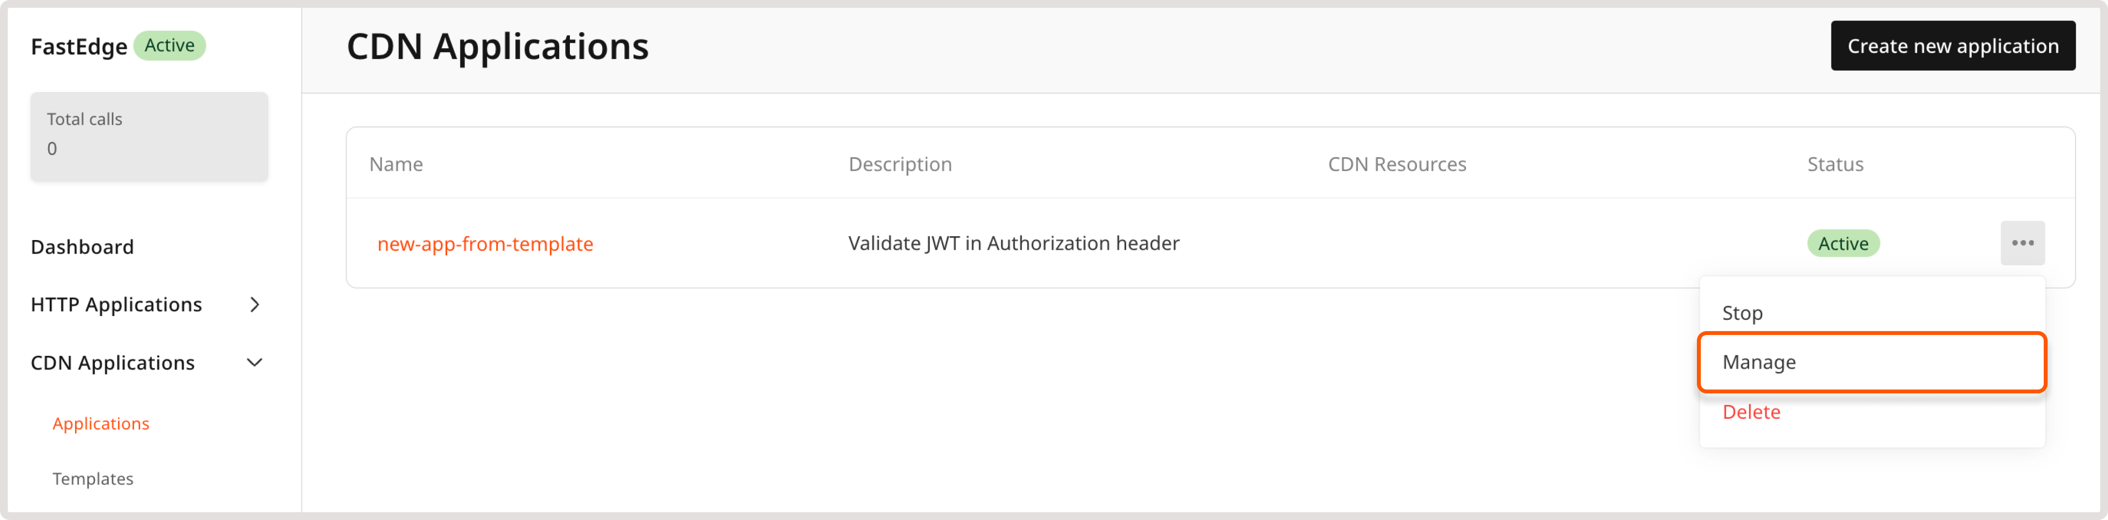The width and height of the screenshot is (2108, 520).
Task: Click the Total calls counter card
Action: tap(149, 136)
